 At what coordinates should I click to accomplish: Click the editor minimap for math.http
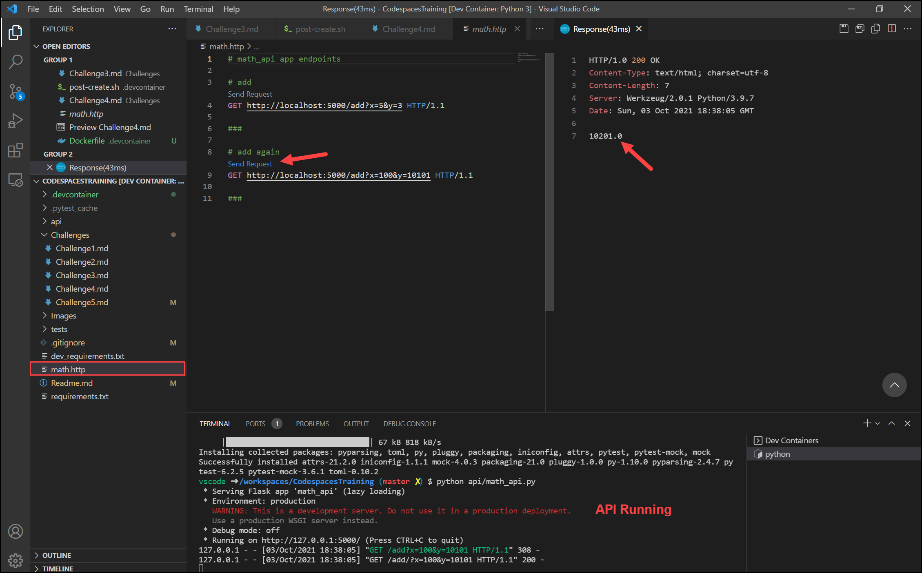tap(529, 57)
